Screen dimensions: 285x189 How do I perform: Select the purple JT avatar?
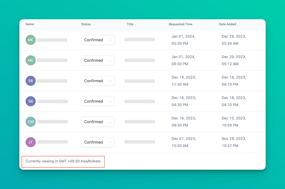click(x=31, y=142)
